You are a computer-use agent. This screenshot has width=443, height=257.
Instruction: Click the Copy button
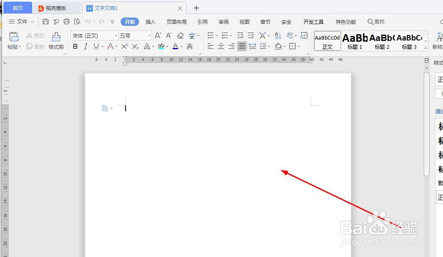click(x=35, y=46)
